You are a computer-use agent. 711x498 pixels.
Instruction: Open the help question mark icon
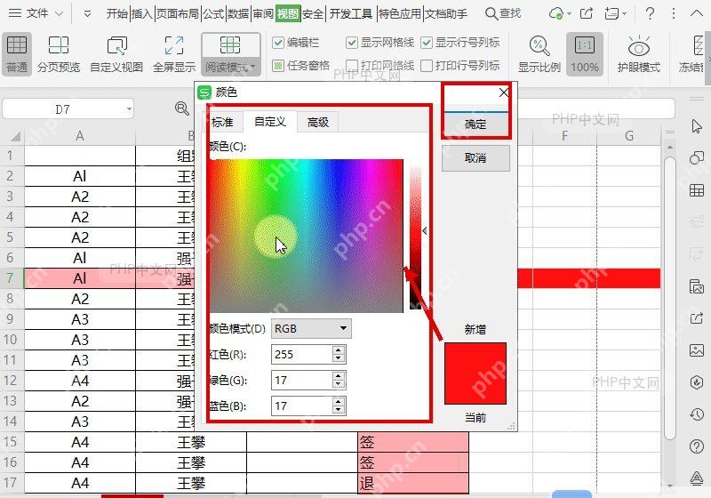[650, 13]
